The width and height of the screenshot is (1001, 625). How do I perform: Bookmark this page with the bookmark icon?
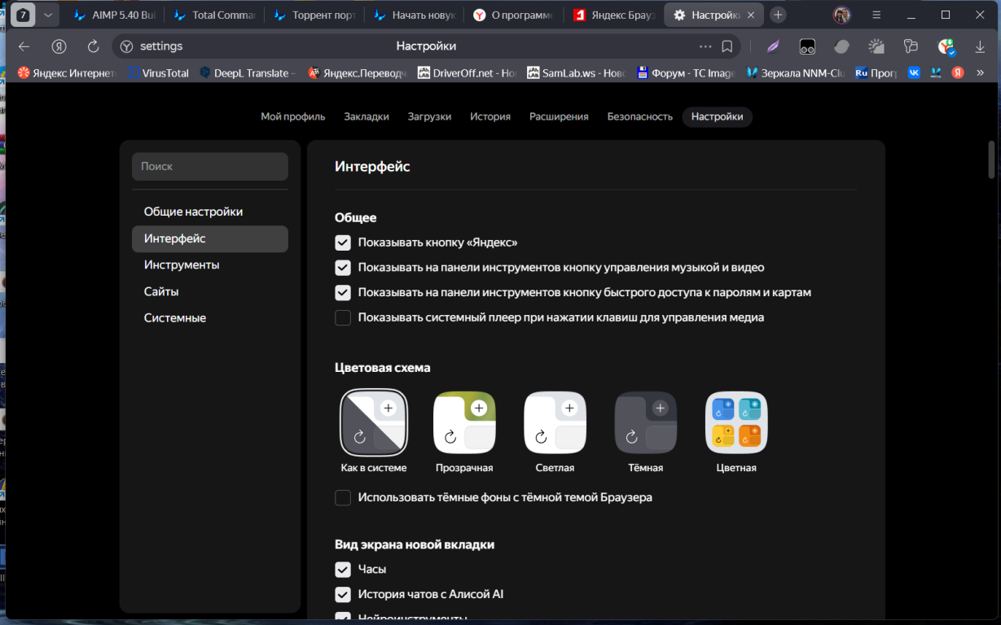[x=727, y=46]
